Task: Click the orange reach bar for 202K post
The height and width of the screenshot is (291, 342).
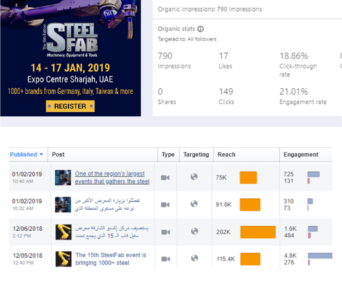Action: coord(258,232)
